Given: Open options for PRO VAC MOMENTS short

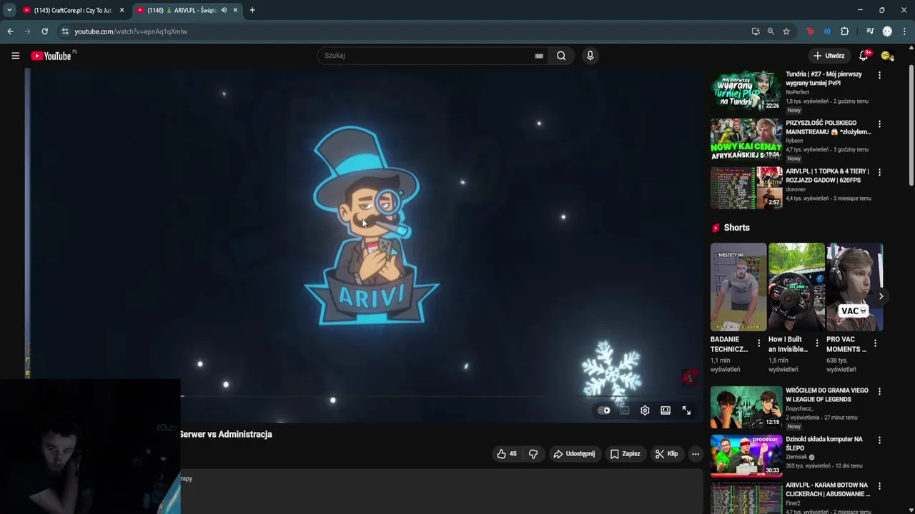Looking at the screenshot, I should click(875, 343).
